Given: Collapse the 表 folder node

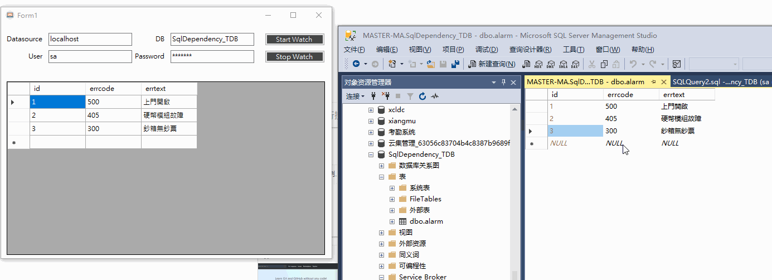Looking at the screenshot, I should click(x=382, y=177).
